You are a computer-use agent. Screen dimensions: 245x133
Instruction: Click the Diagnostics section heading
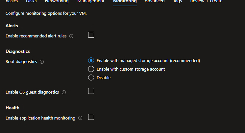tap(18, 52)
